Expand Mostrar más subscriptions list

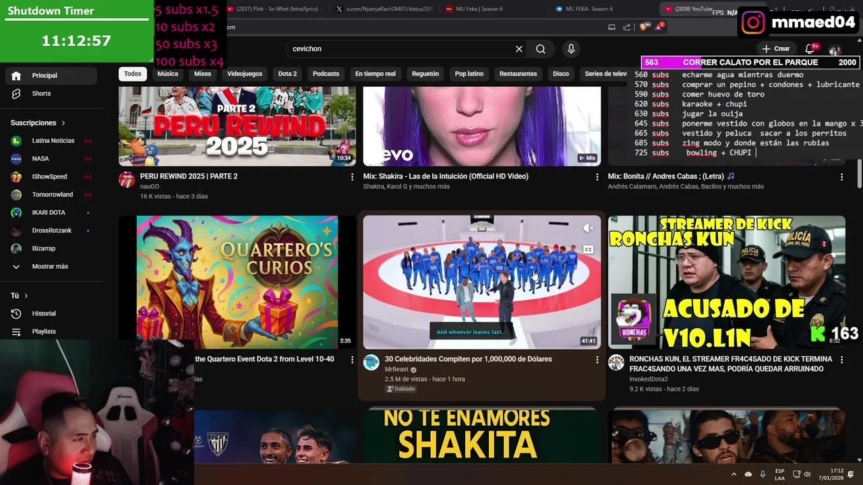coord(51,267)
